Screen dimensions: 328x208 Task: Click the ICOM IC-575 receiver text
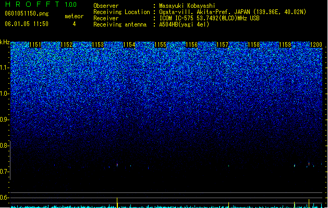209,18
